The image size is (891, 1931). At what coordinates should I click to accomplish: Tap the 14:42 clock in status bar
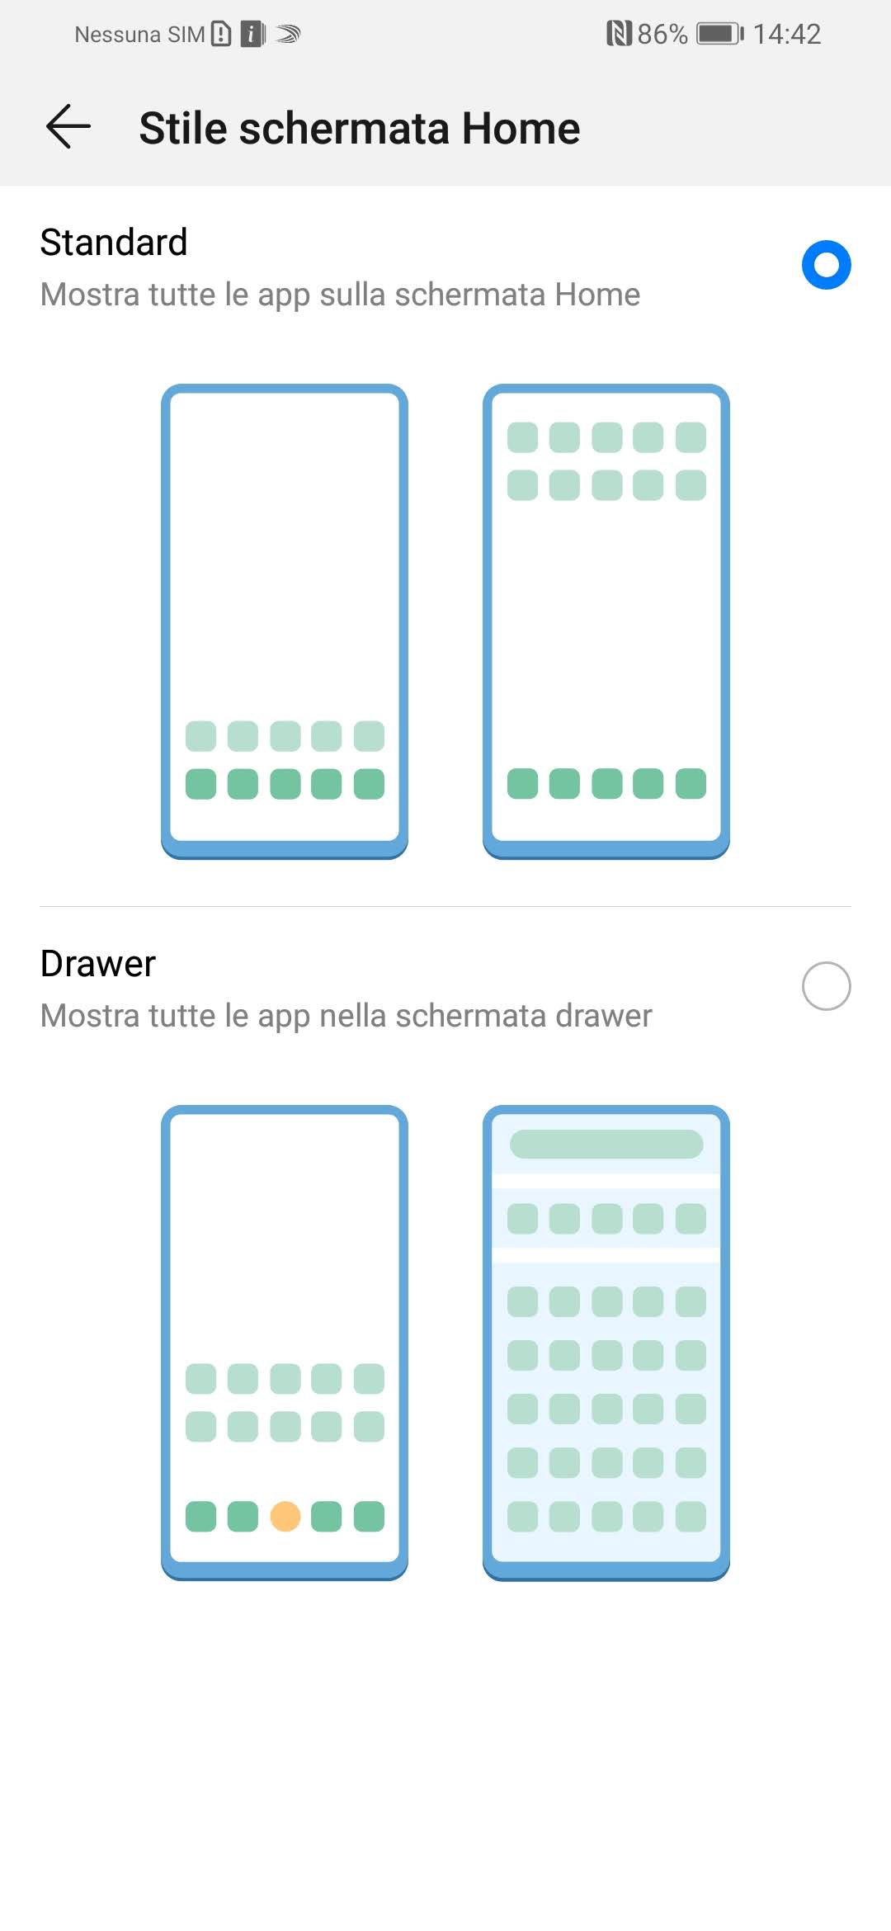click(786, 34)
